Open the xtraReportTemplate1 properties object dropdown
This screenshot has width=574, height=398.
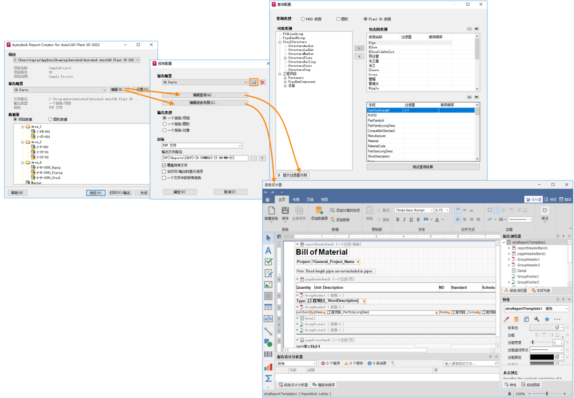pyautogui.click(x=567, y=309)
